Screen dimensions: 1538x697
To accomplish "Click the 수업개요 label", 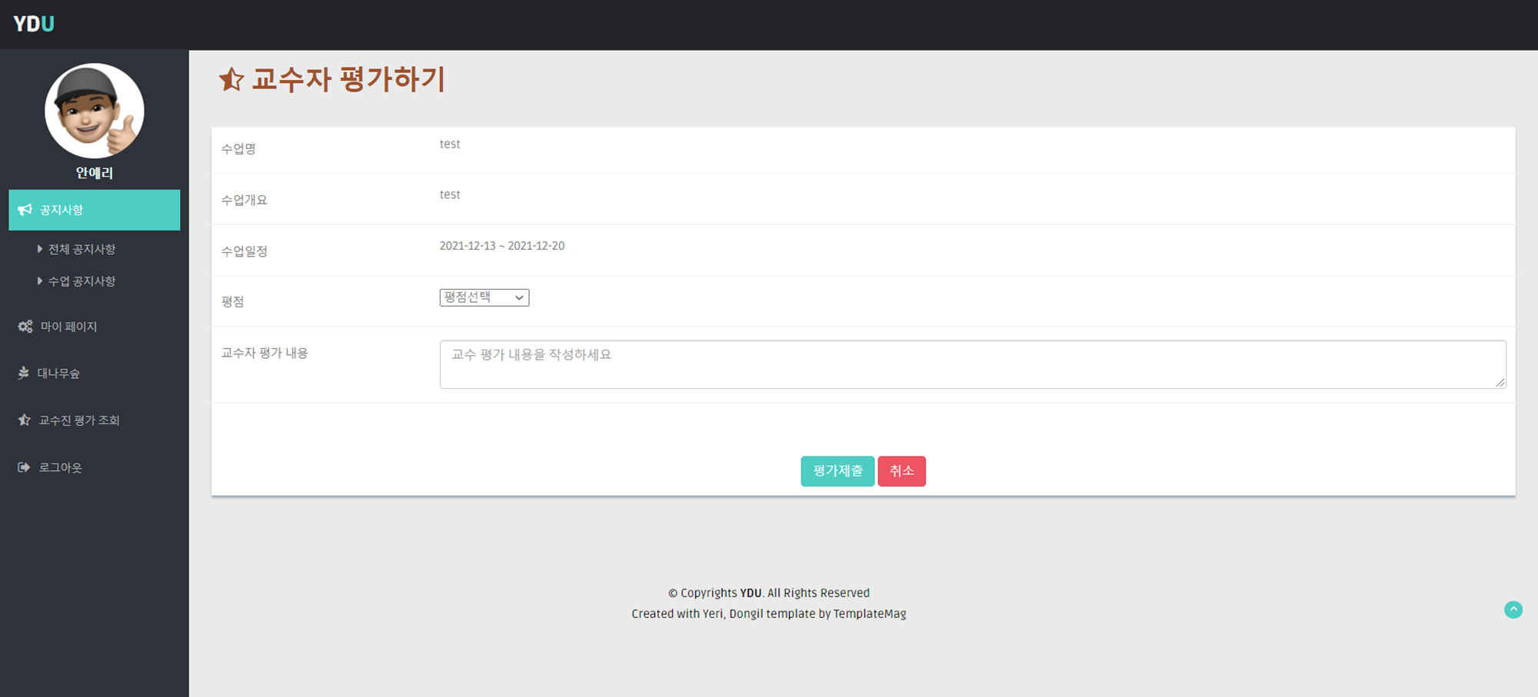I will [245, 200].
